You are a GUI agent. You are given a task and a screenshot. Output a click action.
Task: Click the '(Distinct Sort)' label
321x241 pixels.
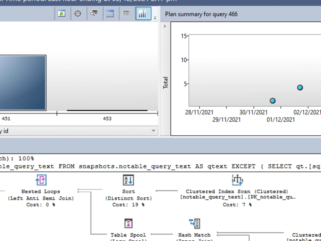pyautogui.click(x=128, y=198)
